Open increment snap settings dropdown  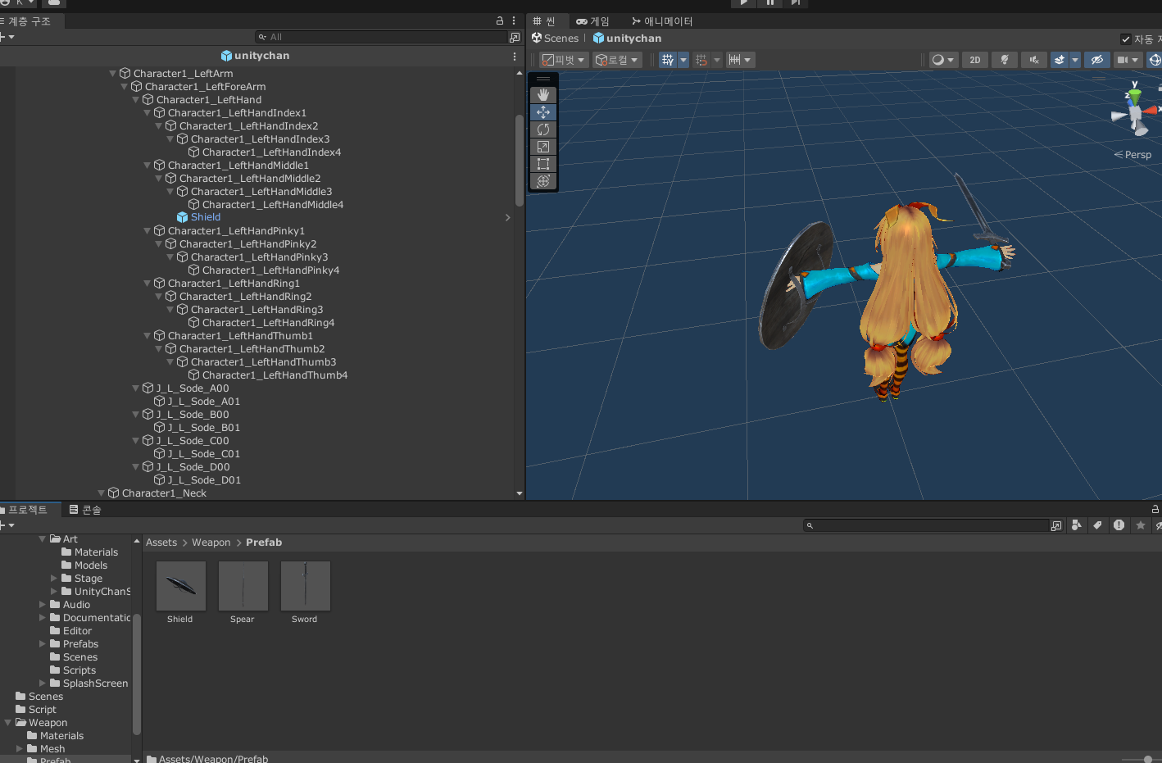click(740, 60)
